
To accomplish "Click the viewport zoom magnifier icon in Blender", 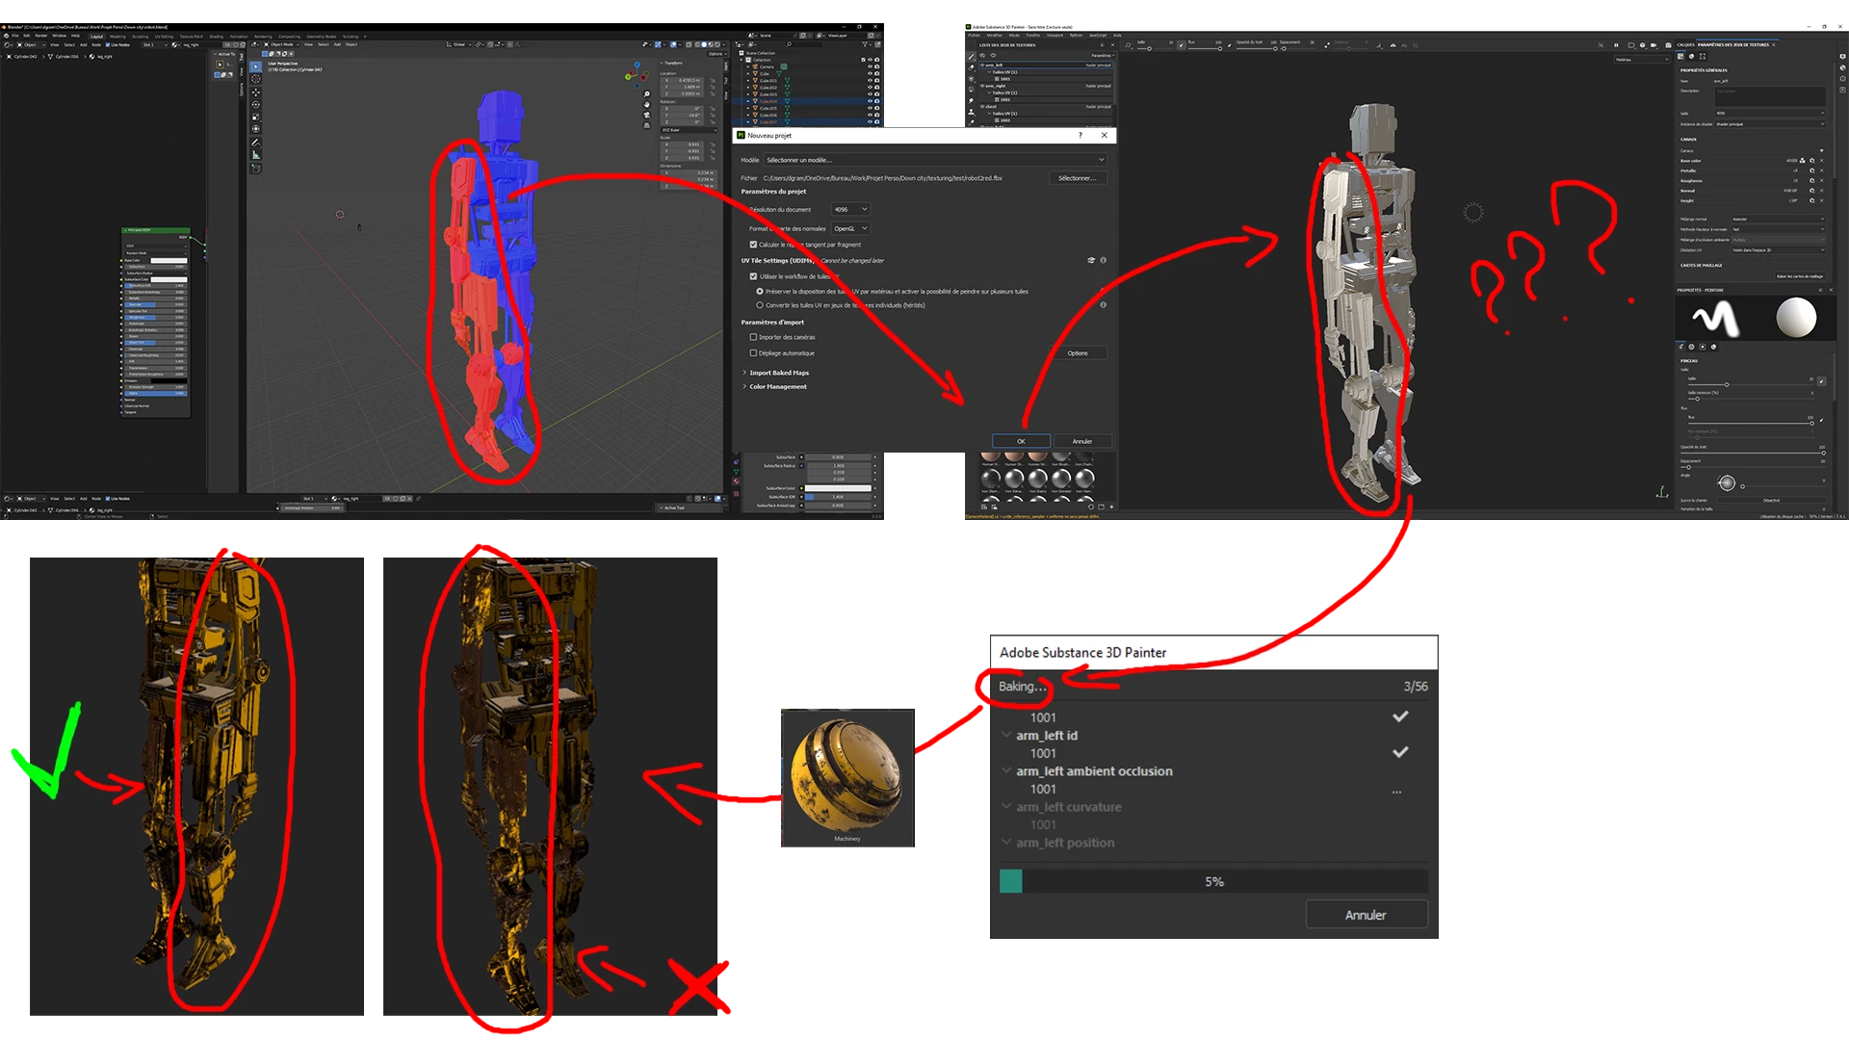I will click(x=647, y=94).
